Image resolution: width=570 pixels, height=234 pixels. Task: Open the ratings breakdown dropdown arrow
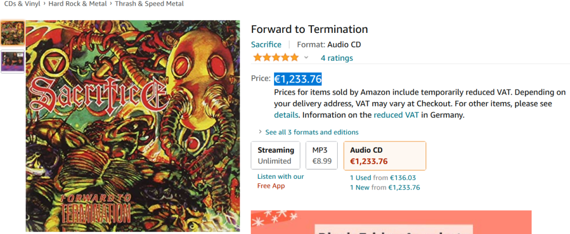click(x=306, y=57)
